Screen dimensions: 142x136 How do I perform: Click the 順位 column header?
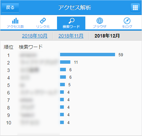(9, 47)
